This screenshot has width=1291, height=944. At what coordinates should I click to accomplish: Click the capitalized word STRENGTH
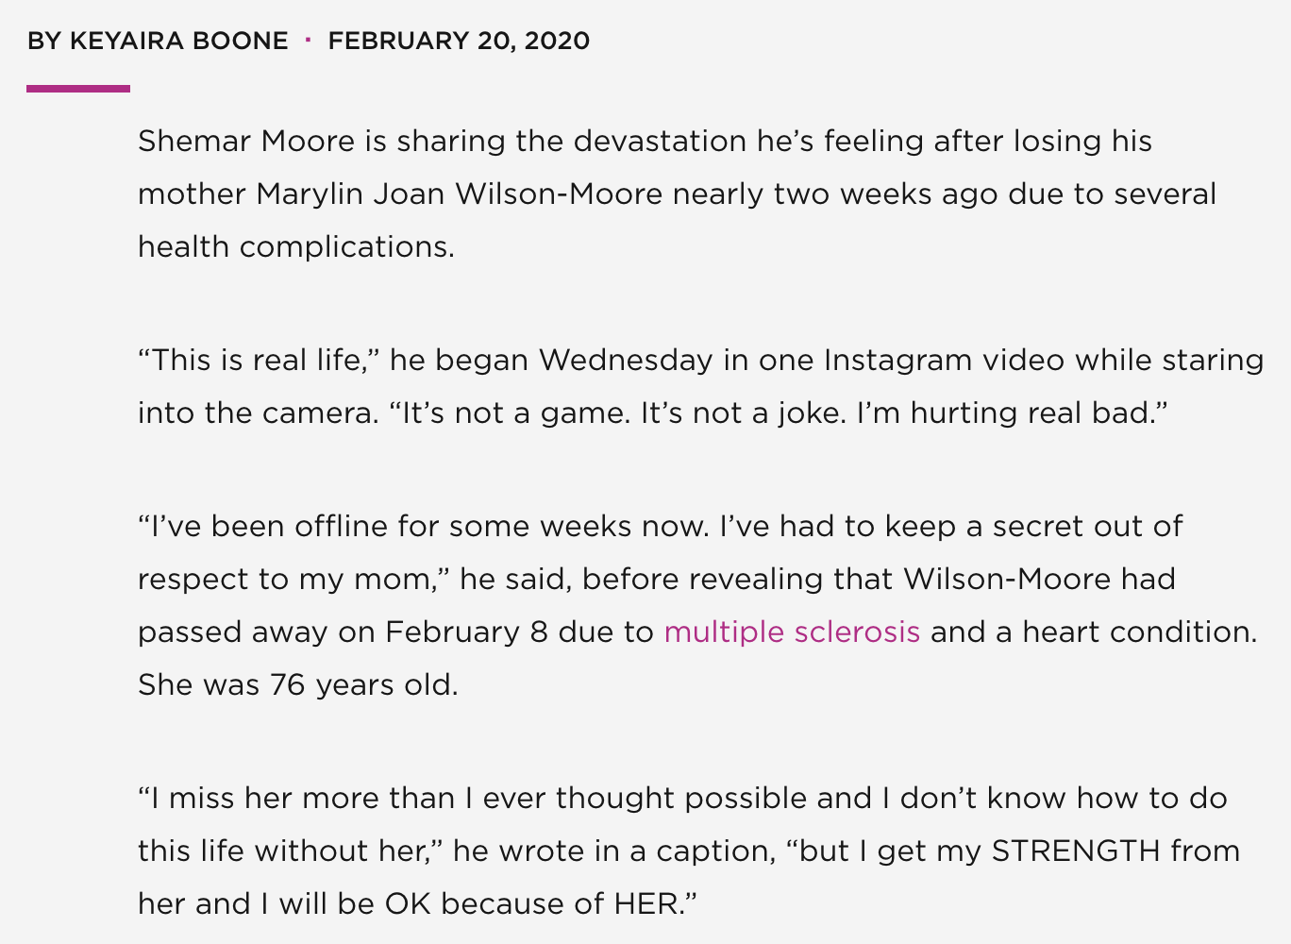coord(1075,851)
